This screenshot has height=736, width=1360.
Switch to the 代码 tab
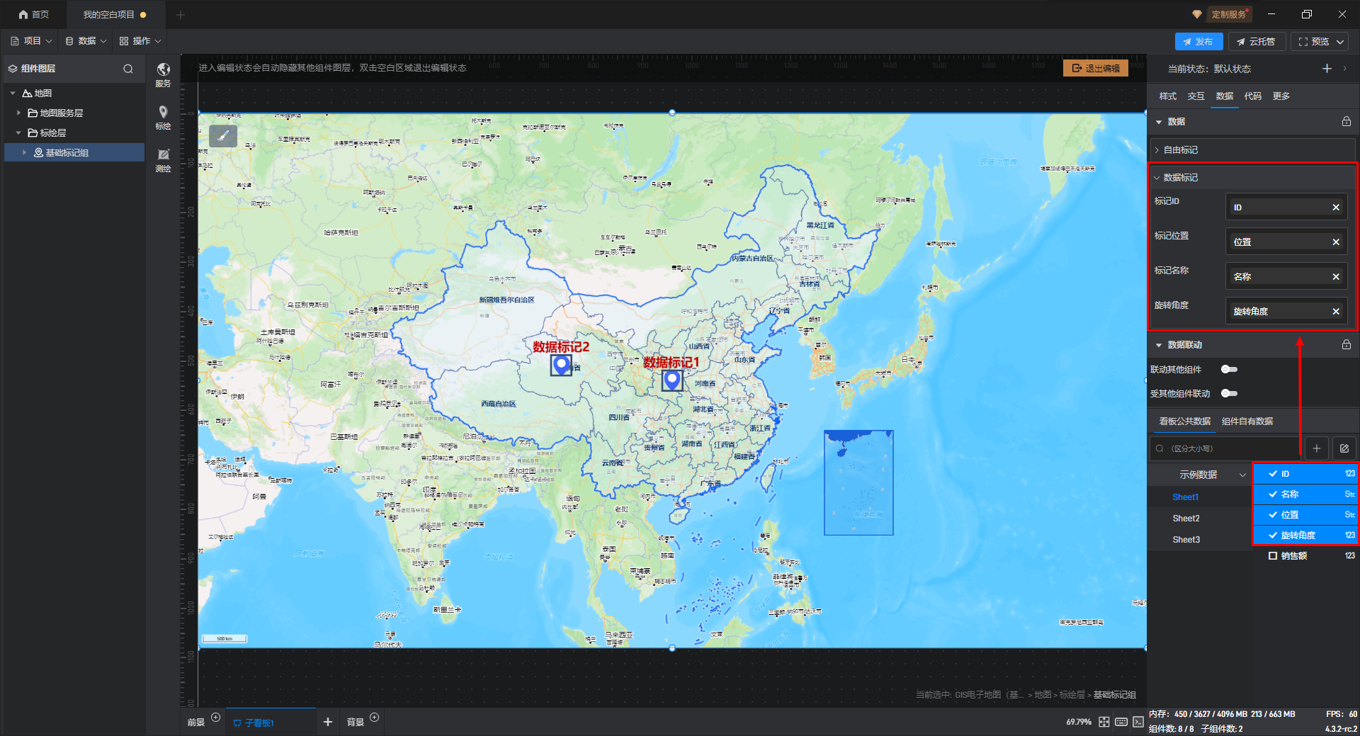(1252, 96)
